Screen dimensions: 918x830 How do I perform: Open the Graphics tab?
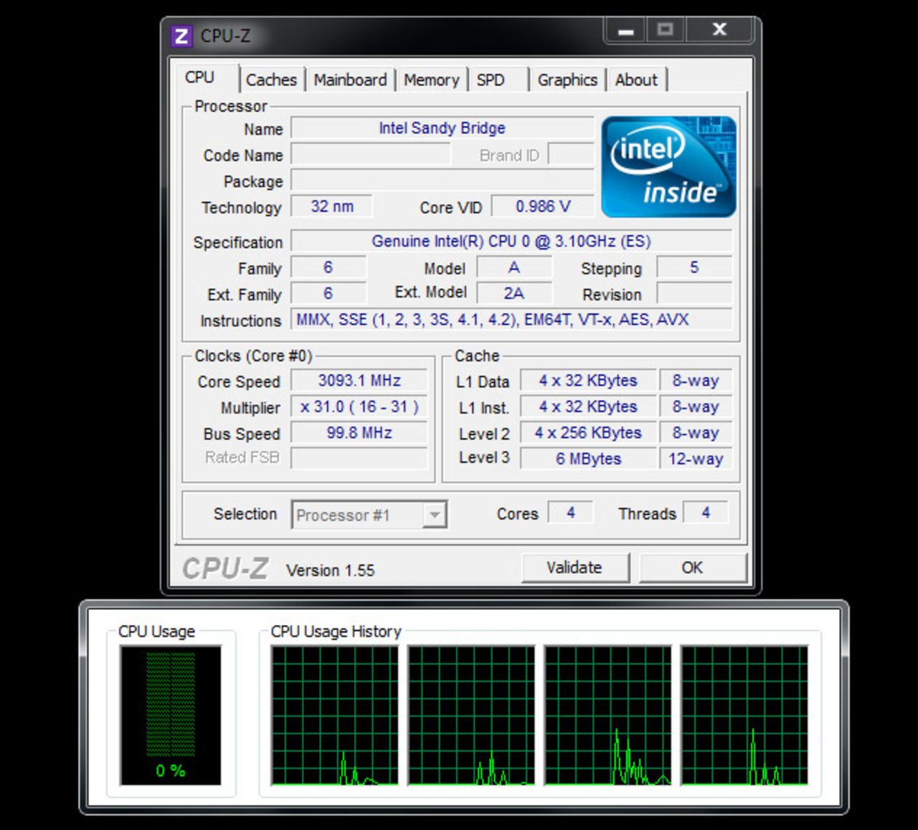pos(568,80)
